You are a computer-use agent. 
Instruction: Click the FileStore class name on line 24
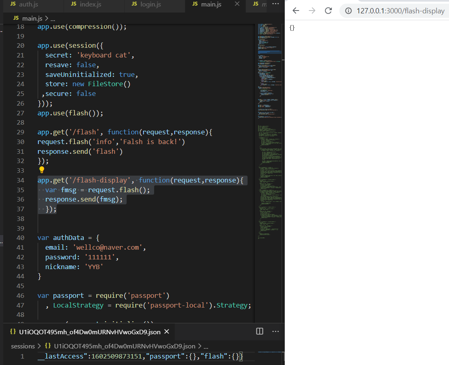[x=106, y=84]
